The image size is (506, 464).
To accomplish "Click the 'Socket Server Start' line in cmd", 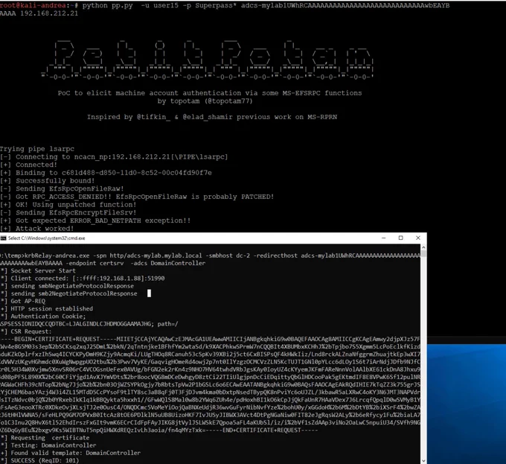I will coord(38,270).
